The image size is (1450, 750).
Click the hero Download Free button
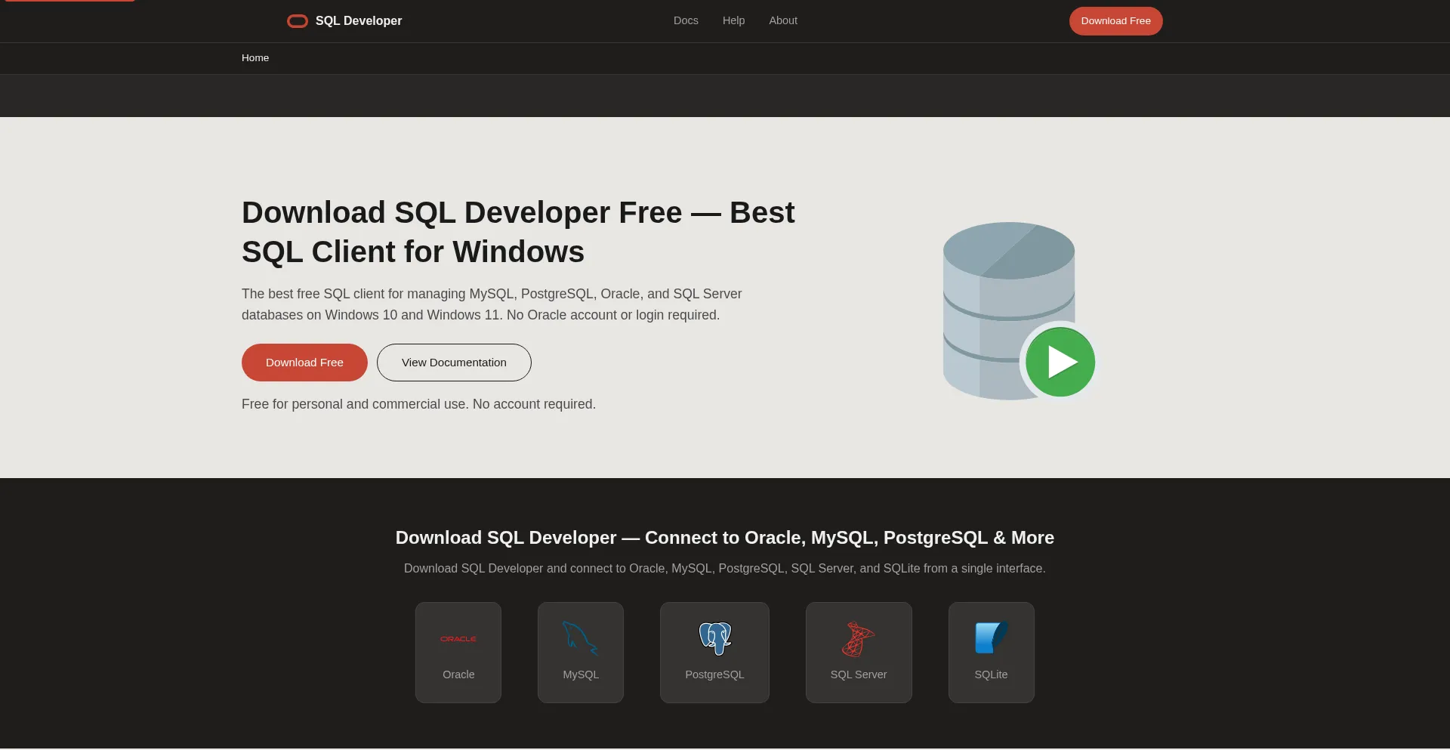(x=304, y=363)
